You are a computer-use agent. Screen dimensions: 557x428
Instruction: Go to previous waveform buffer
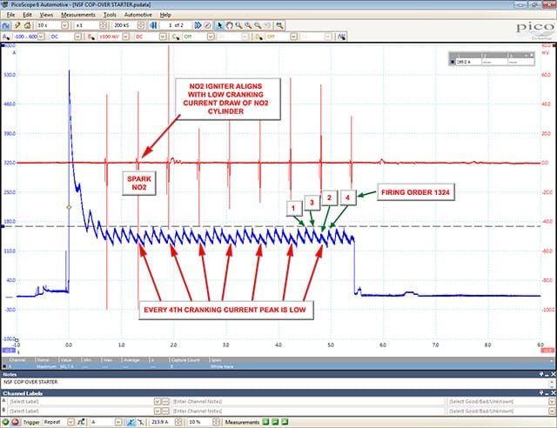click(153, 25)
